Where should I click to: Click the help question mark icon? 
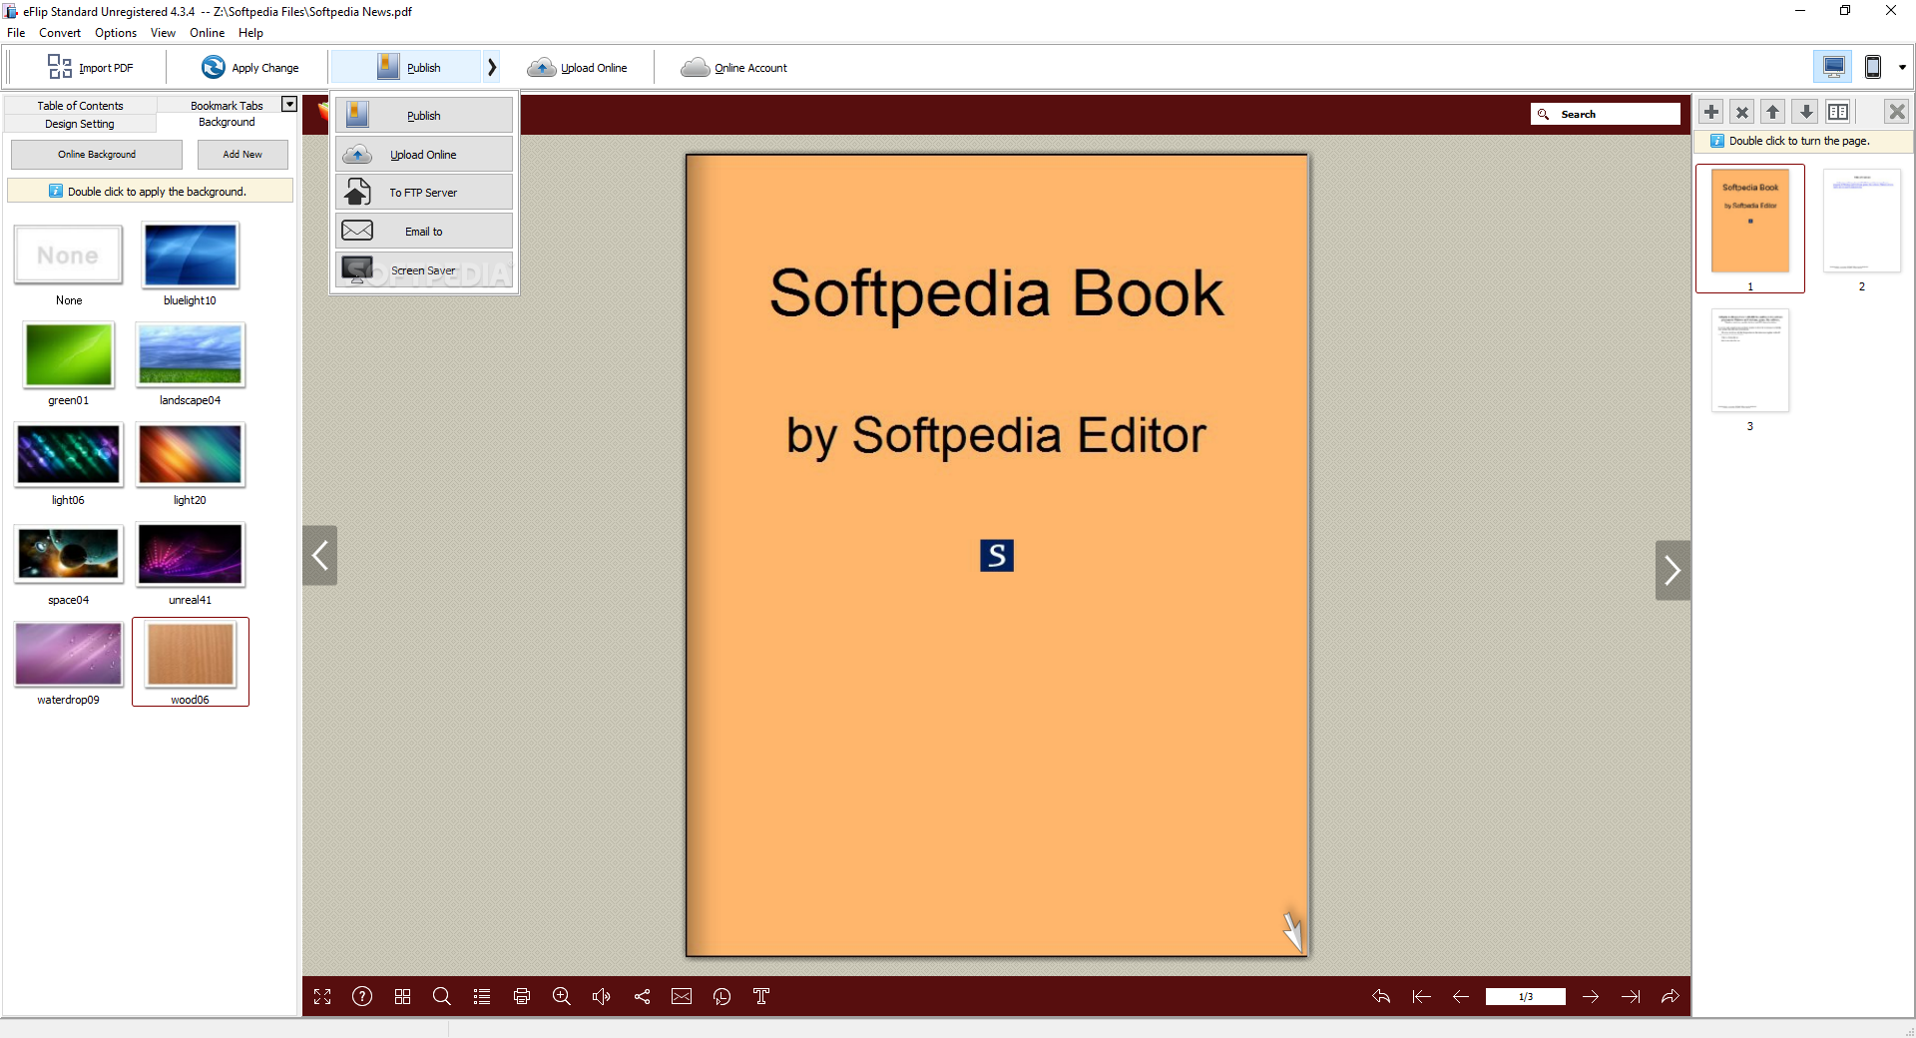[x=362, y=996]
